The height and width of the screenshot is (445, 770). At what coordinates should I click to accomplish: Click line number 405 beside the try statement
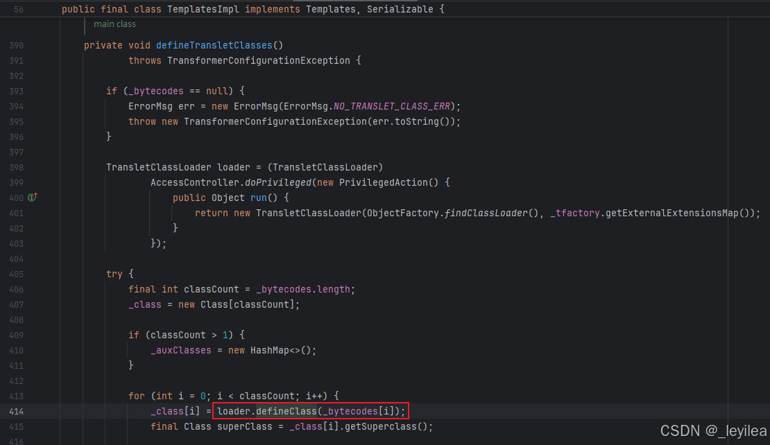pos(16,274)
